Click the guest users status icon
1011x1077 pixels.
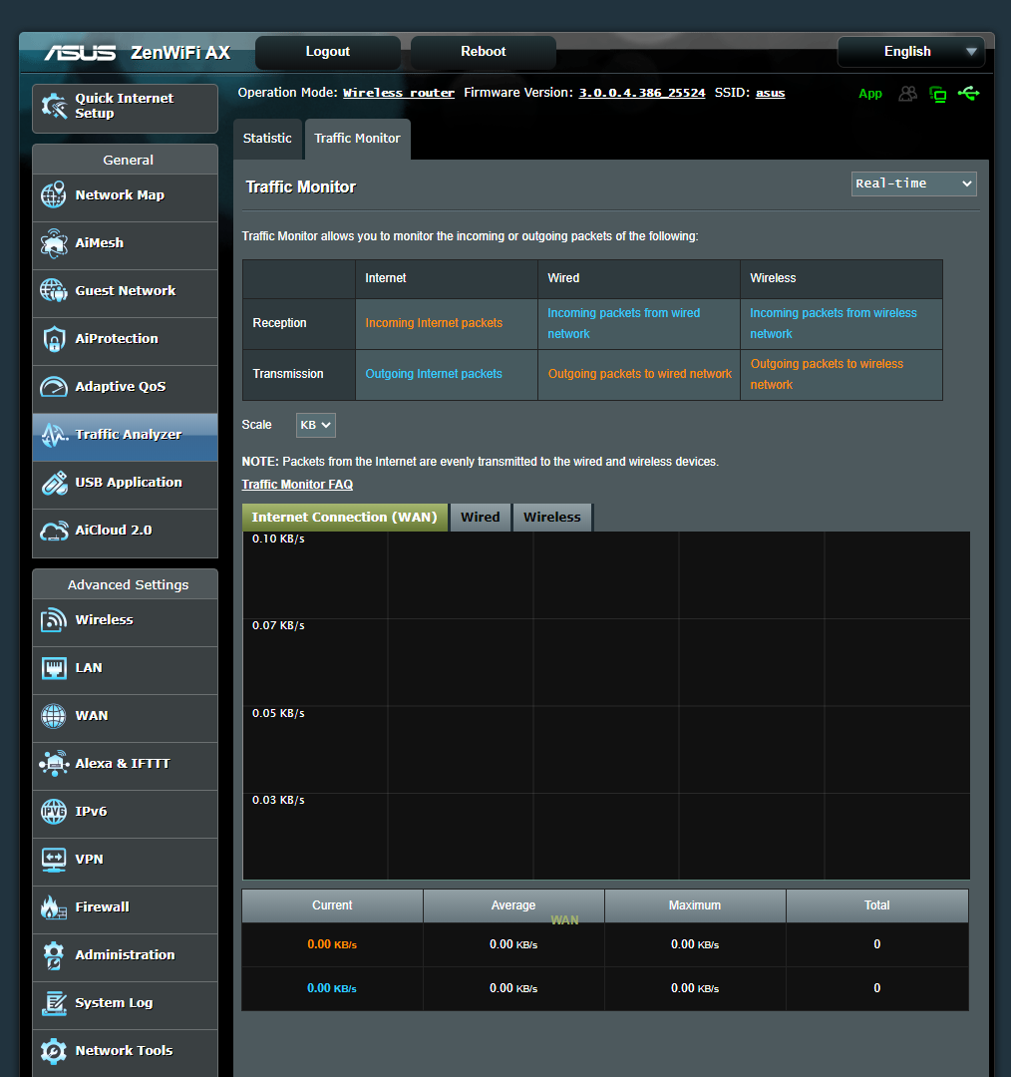(x=907, y=94)
